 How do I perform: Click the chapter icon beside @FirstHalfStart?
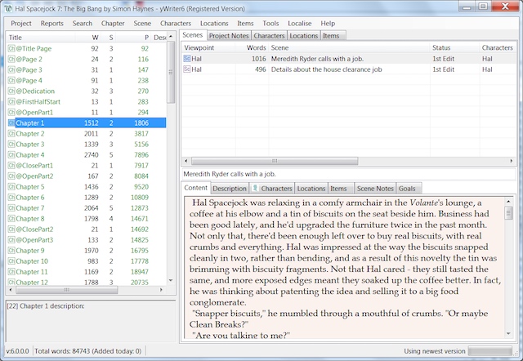click(11, 102)
